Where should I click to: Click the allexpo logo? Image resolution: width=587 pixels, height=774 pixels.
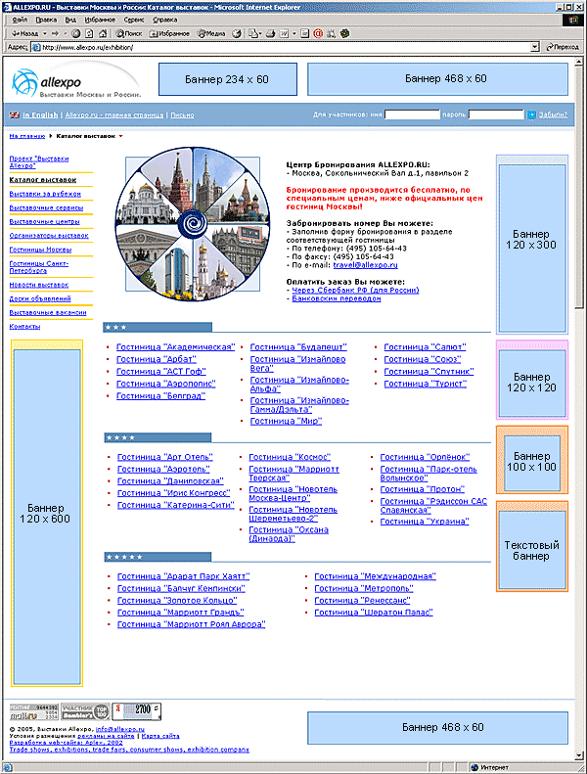(75, 81)
